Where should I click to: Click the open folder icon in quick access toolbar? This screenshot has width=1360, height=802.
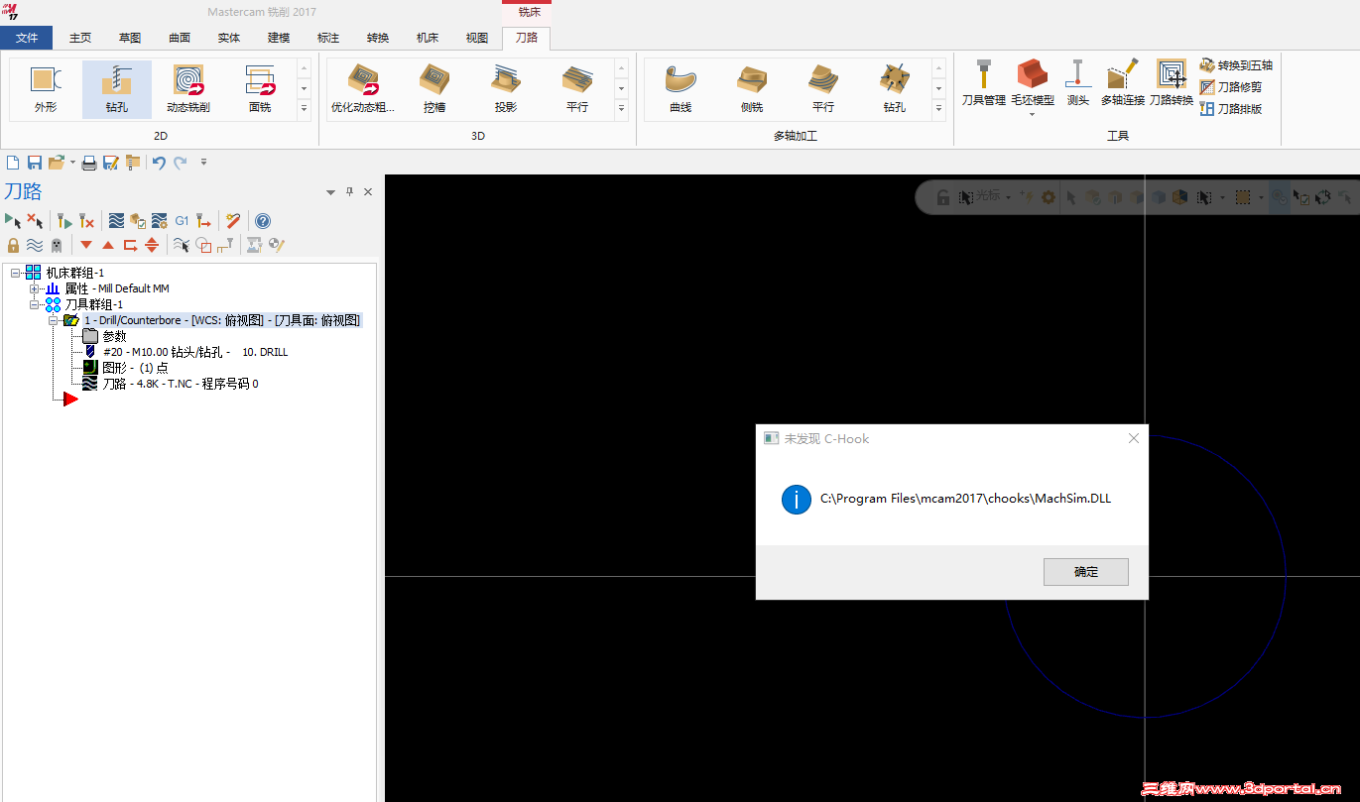tap(57, 163)
